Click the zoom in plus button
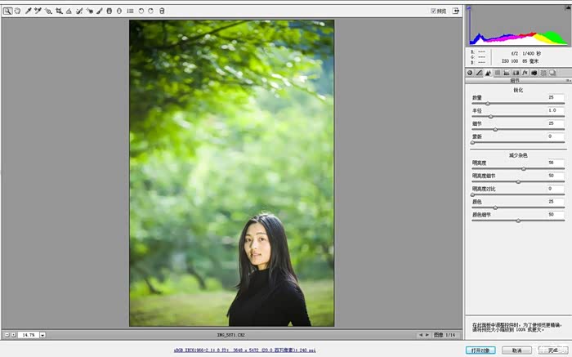The width and height of the screenshot is (572, 357). [x=14, y=335]
